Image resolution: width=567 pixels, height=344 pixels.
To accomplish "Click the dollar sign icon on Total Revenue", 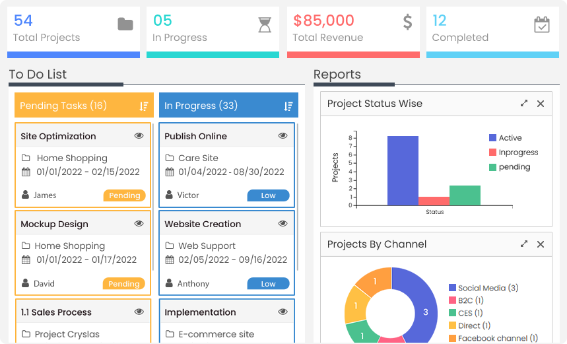I will (407, 22).
